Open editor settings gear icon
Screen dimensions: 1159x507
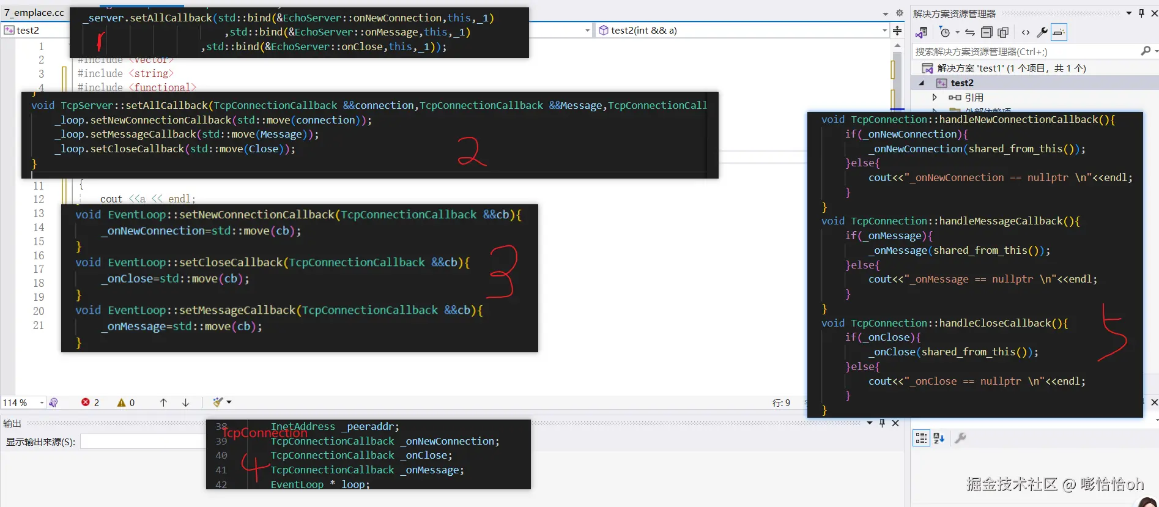coord(899,13)
